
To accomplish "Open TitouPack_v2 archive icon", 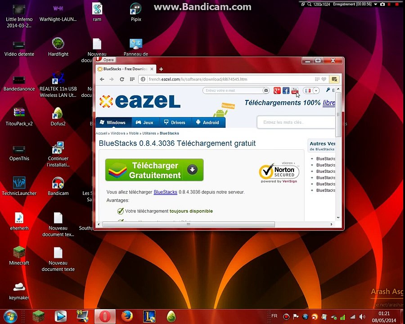I will click(19, 117).
